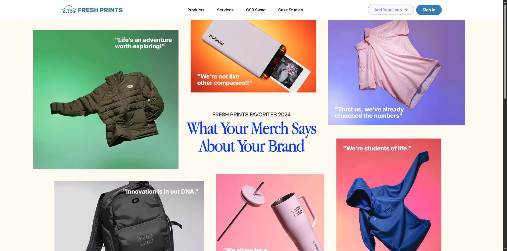Click the Add Your Logo button
The height and width of the screenshot is (251, 507).
tap(391, 10)
